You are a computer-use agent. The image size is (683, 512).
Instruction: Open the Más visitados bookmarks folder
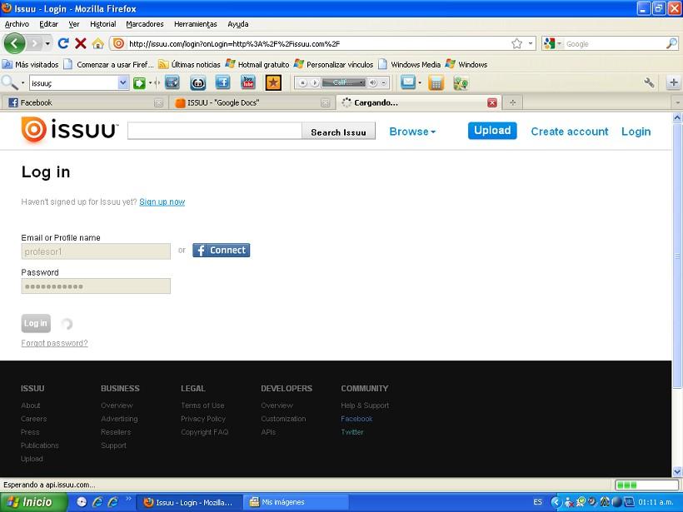[31, 64]
